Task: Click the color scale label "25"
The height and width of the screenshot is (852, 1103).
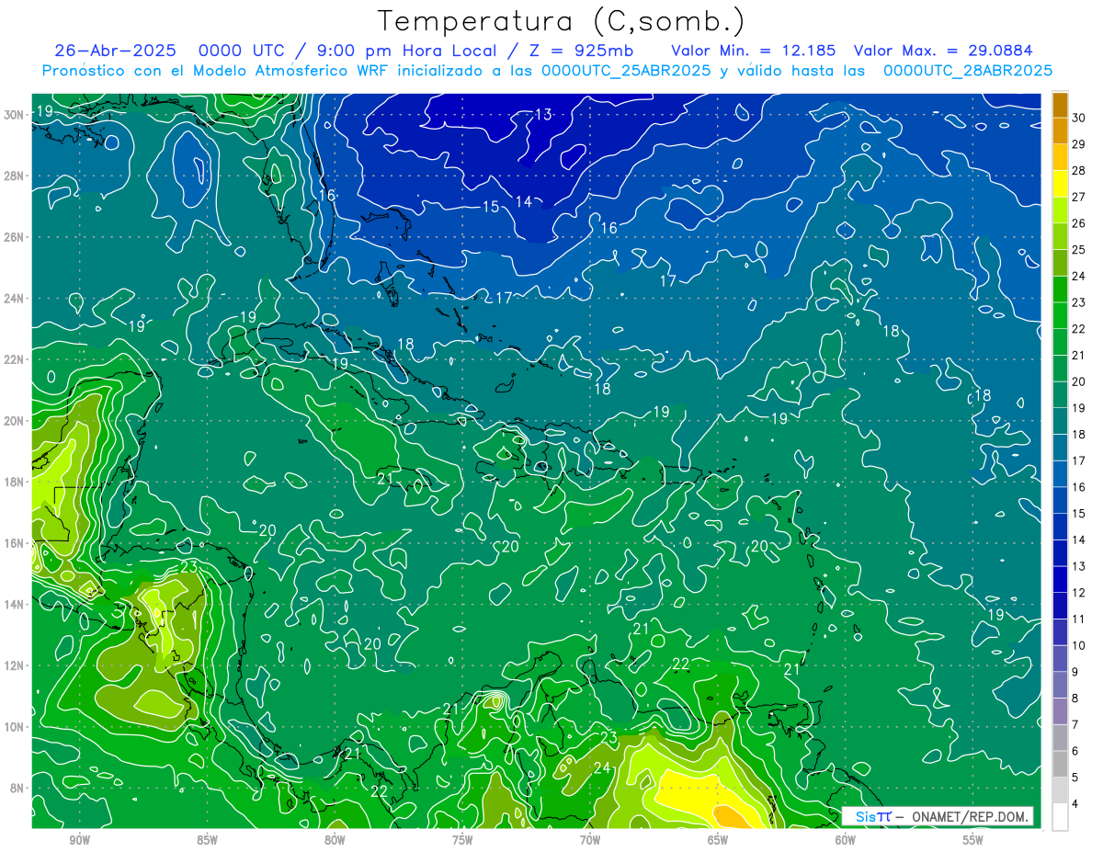Action: click(1078, 249)
